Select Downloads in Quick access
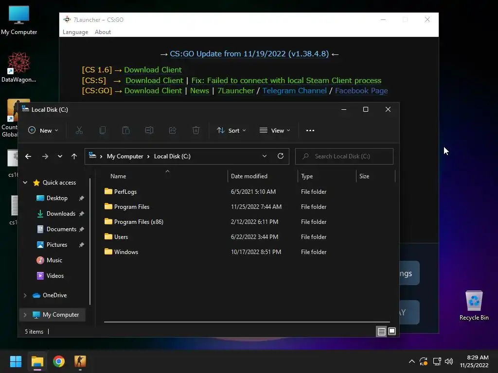The width and height of the screenshot is (498, 373). tap(61, 214)
